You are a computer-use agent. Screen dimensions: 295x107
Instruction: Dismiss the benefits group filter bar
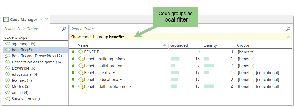(288, 37)
